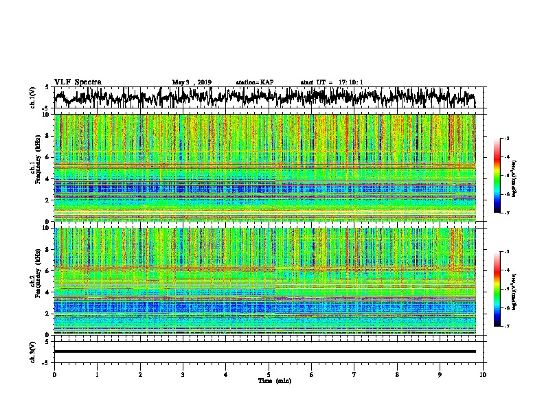This screenshot has height=420, width=544.
Task: Click the "10" kHz tick on ch.1 frequency axis
Action: coord(45,115)
